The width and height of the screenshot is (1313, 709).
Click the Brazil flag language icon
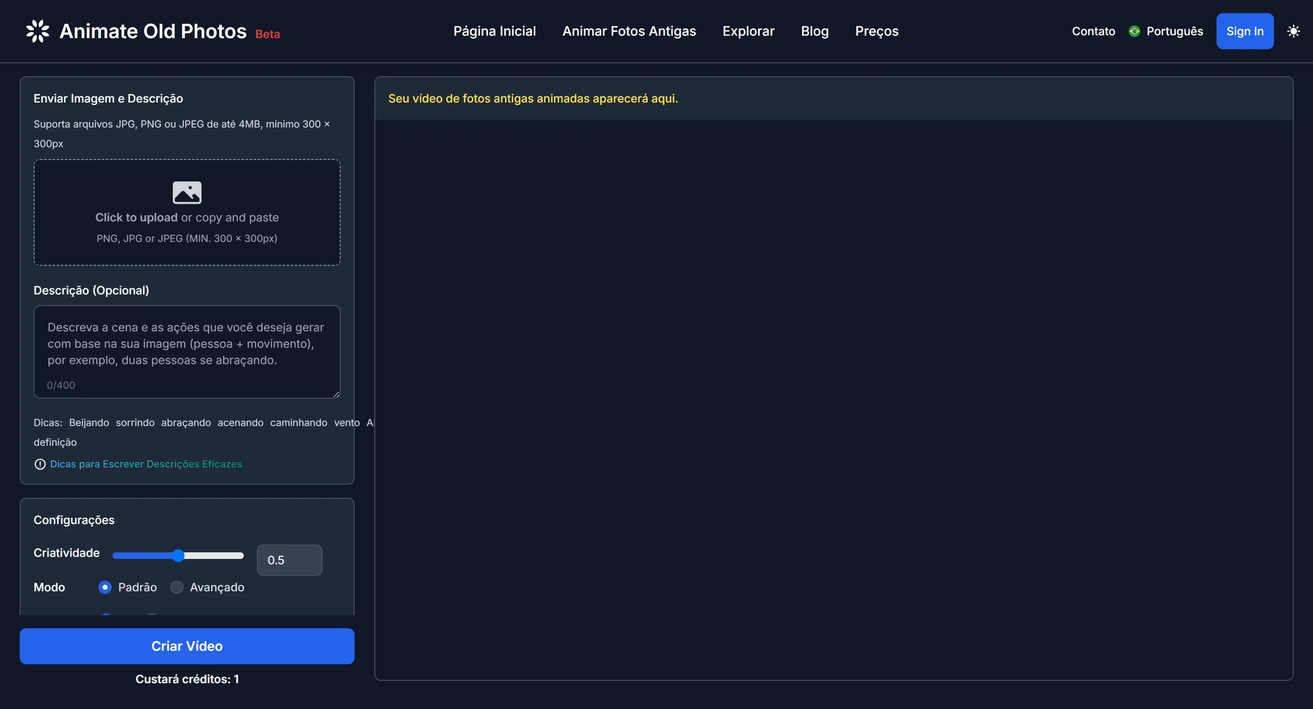pyautogui.click(x=1134, y=31)
